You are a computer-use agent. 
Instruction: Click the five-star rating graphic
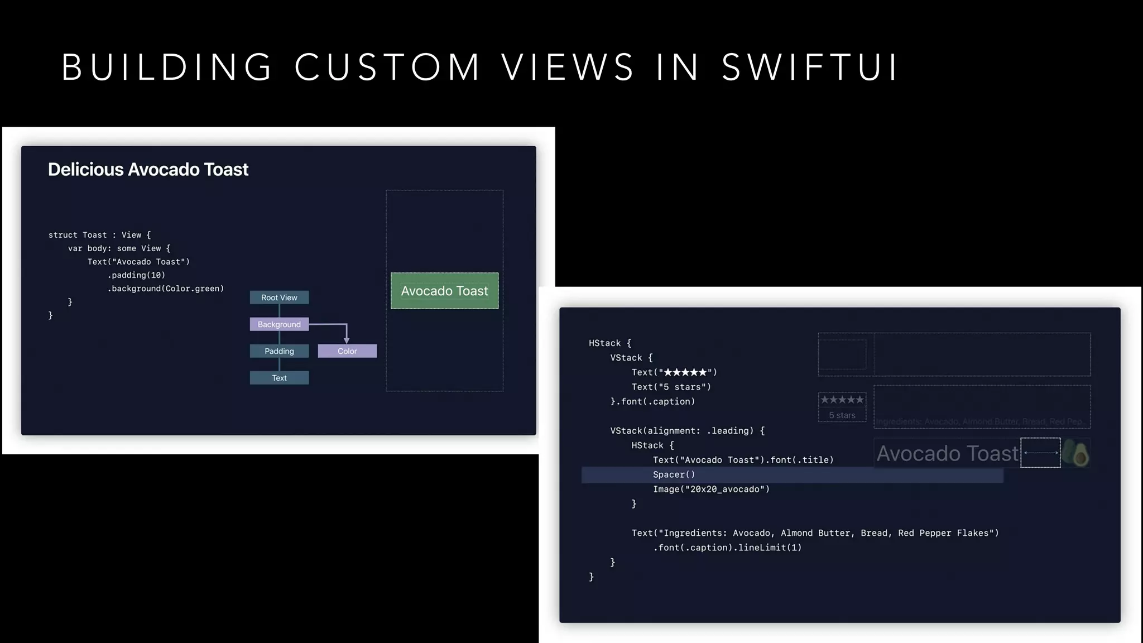tap(842, 400)
